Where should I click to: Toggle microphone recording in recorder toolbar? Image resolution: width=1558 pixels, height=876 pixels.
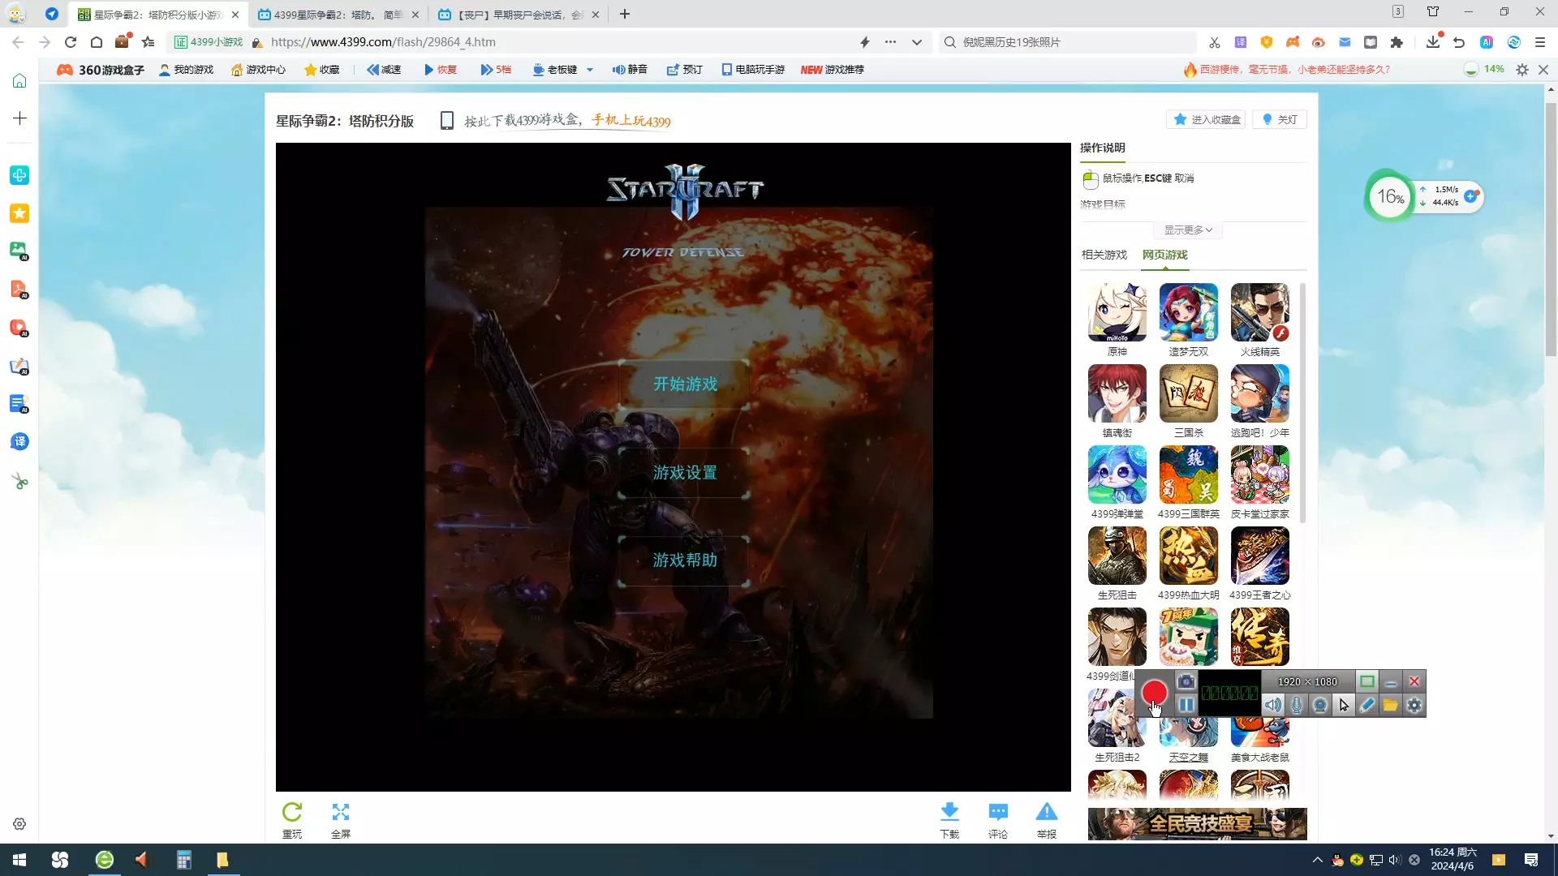[1297, 706]
